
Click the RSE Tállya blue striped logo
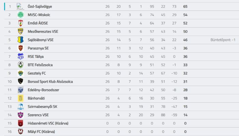pyautogui.click(x=20, y=57)
